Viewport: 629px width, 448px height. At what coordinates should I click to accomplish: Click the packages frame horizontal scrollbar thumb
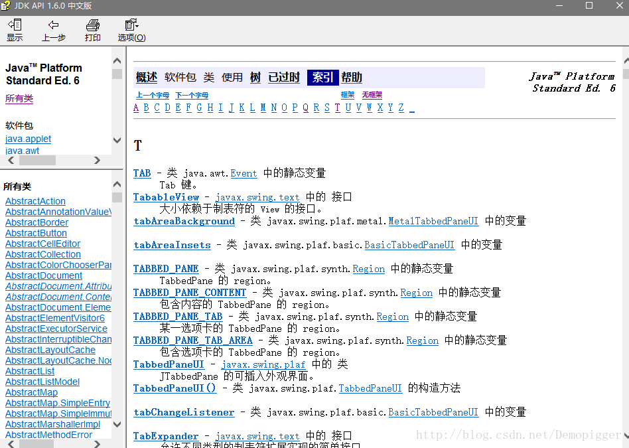[x=37, y=160]
